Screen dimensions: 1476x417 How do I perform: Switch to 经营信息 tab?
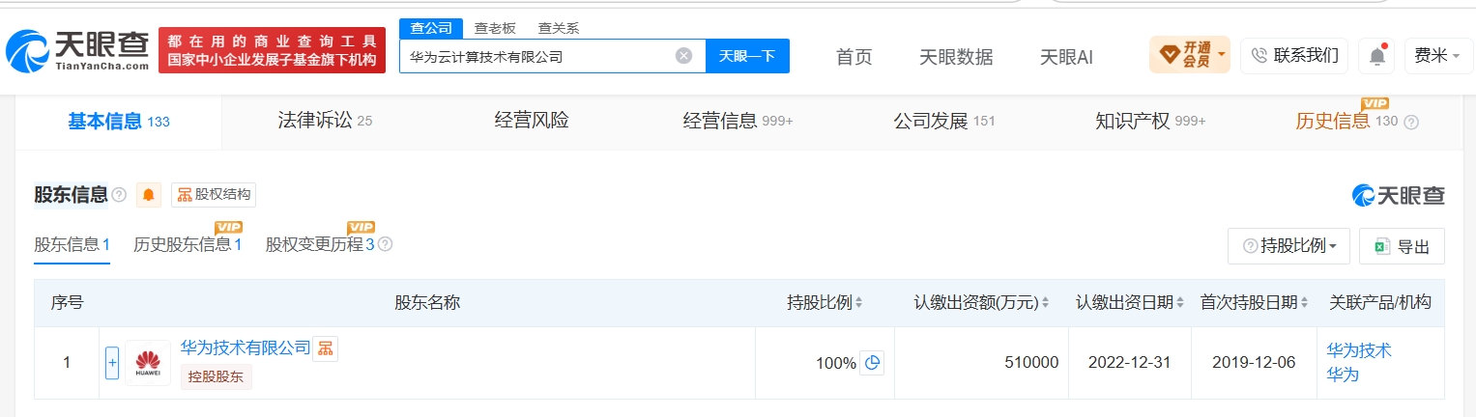tap(738, 122)
